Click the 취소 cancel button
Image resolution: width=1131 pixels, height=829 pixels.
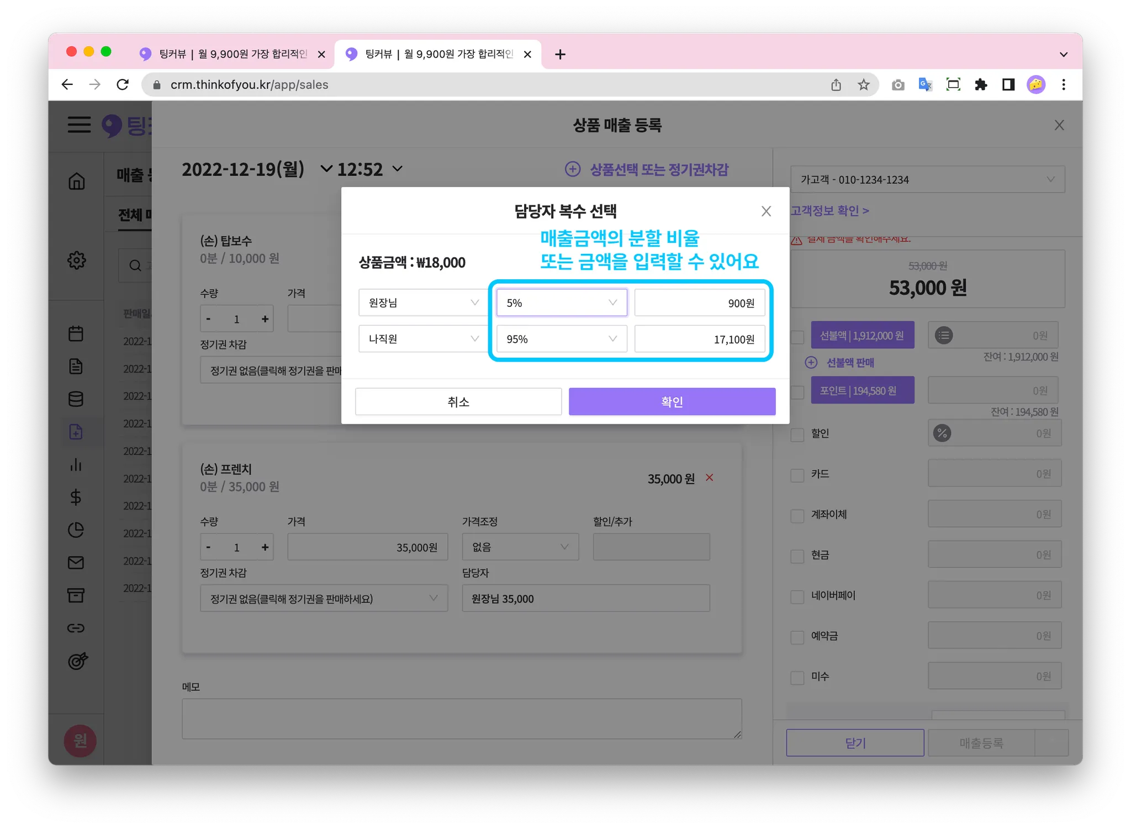coord(458,401)
